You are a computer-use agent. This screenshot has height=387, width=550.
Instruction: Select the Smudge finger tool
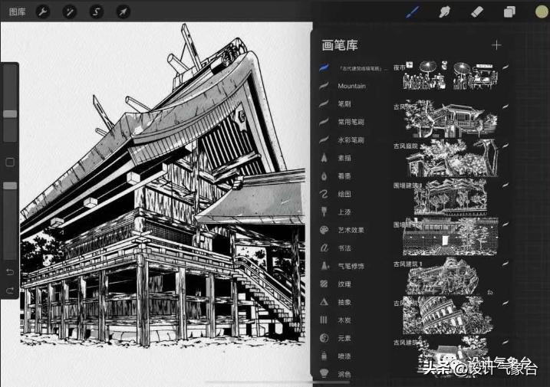click(445, 12)
